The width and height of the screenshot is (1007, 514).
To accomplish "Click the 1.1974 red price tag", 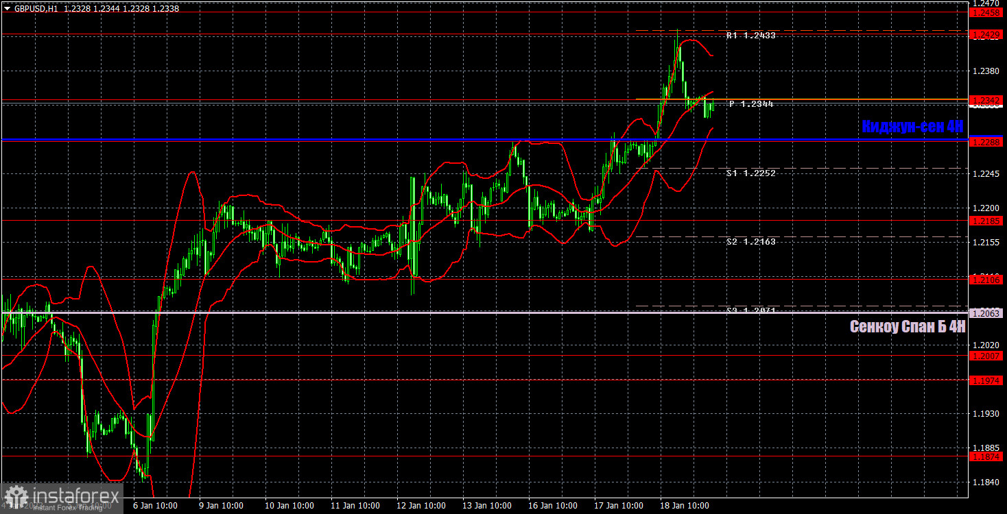I will [x=986, y=380].
